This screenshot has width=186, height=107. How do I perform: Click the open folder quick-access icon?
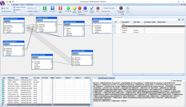click(7, 2)
